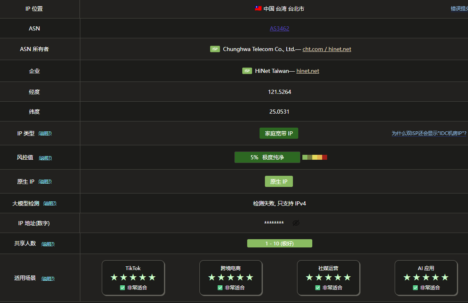
Task: Open the 说明 link beside IP 类型
Action: pos(45,133)
